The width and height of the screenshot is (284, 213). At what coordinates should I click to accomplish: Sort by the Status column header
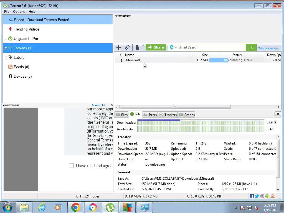click(x=237, y=55)
